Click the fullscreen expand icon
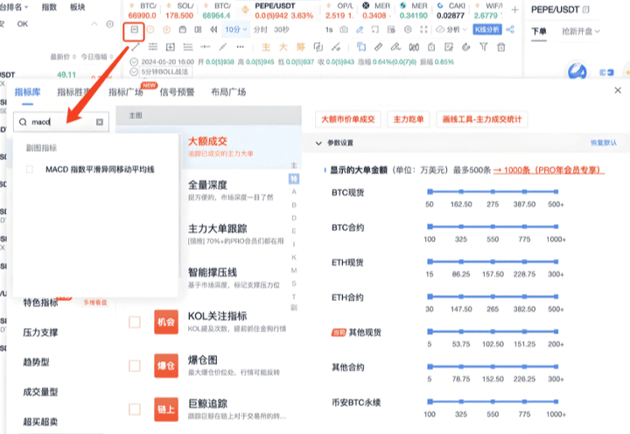The image size is (630, 434). click(423, 30)
